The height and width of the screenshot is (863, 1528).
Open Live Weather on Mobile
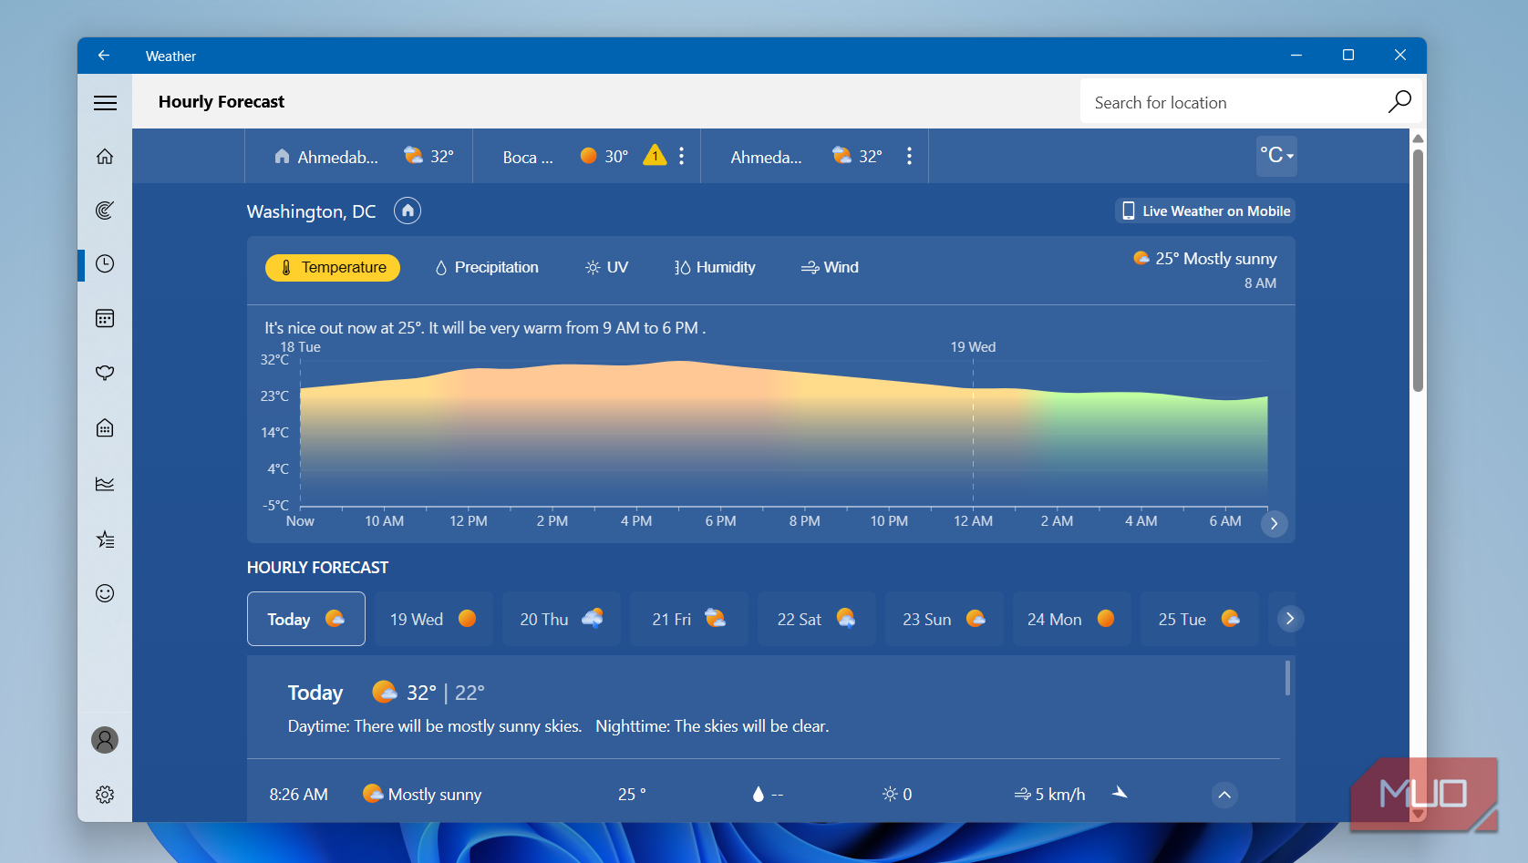point(1205,211)
